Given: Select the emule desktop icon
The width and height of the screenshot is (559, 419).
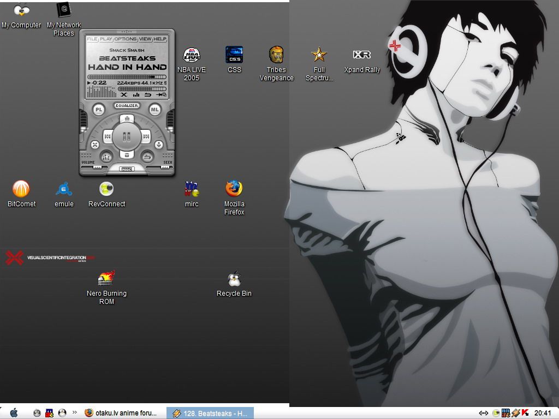Looking at the screenshot, I should (x=64, y=194).
